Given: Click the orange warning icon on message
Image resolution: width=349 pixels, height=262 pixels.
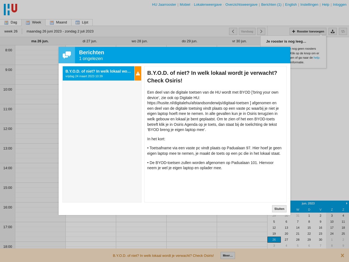Looking at the screenshot, I should pyautogui.click(x=138, y=73).
